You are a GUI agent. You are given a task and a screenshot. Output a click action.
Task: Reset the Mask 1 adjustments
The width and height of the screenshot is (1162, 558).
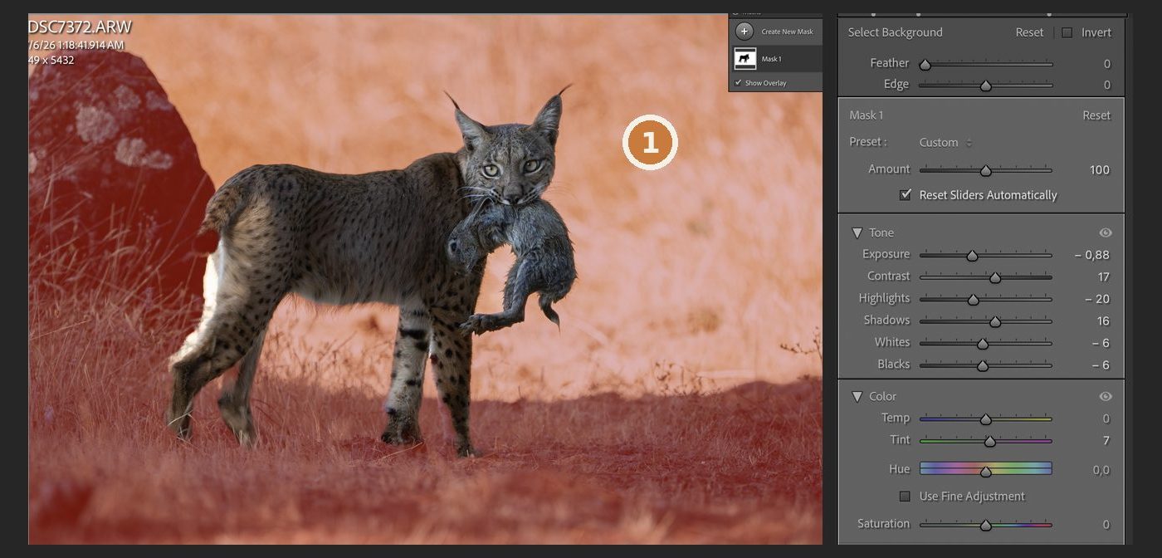point(1096,115)
